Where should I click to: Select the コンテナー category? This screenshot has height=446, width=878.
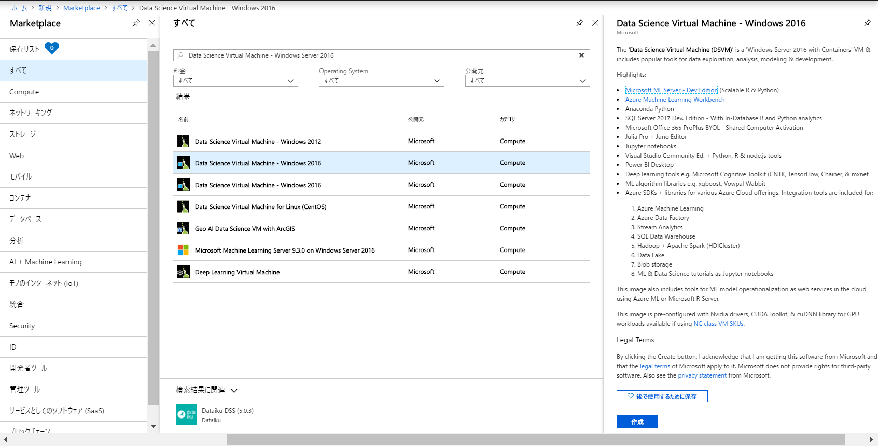(74, 198)
